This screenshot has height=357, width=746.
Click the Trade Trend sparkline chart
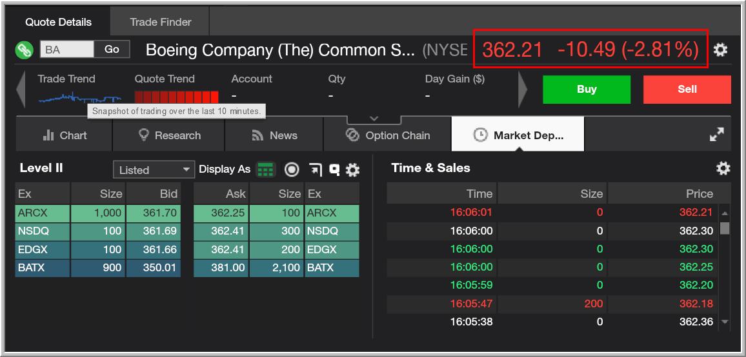point(79,99)
